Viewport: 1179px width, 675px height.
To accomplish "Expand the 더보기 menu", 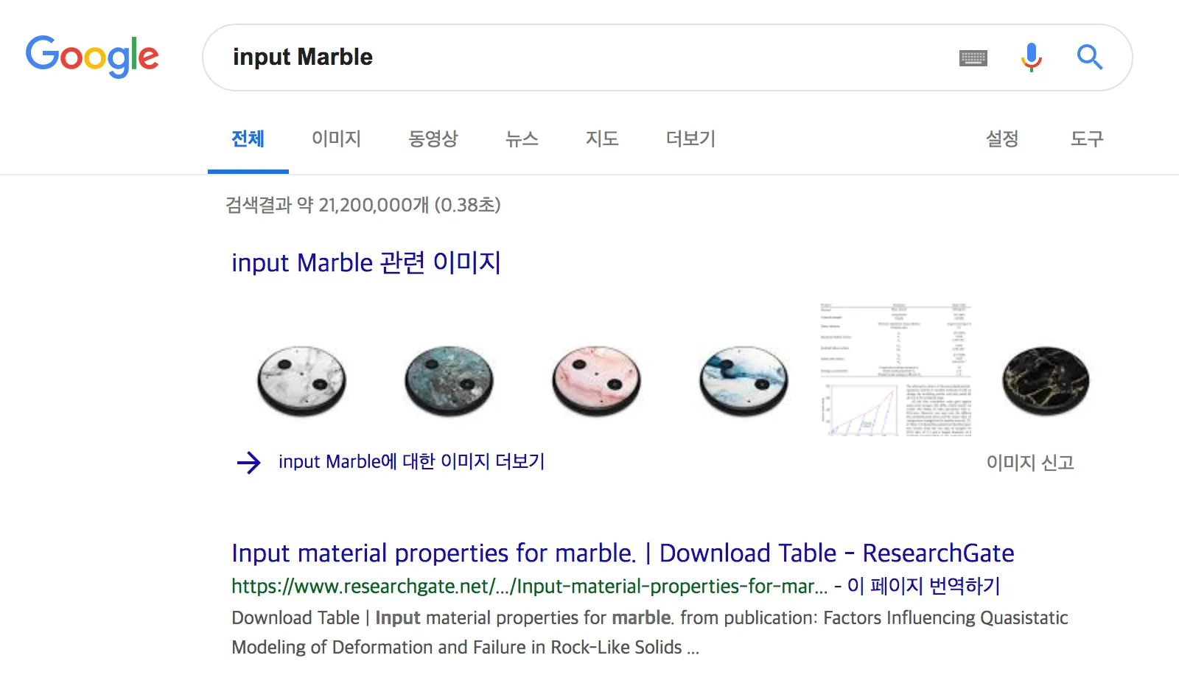I will (x=691, y=139).
